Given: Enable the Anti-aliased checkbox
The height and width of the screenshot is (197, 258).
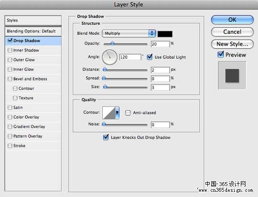Looking at the screenshot, I should [128, 113].
